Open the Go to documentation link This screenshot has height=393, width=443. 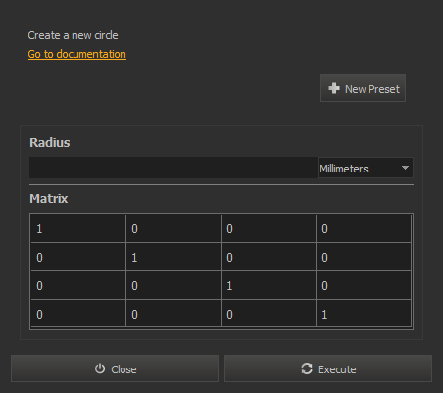click(x=77, y=54)
